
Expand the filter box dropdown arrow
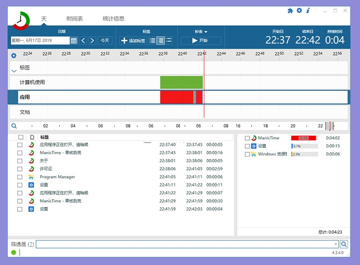(336, 244)
